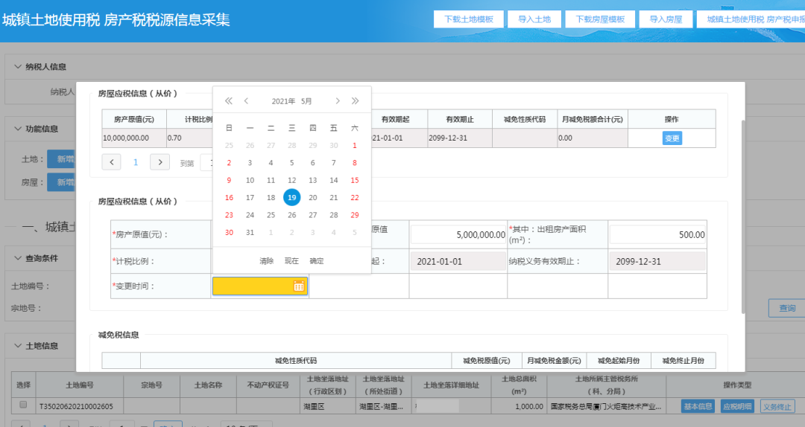
Task: Jump to next year in calendar
Action: pos(355,101)
